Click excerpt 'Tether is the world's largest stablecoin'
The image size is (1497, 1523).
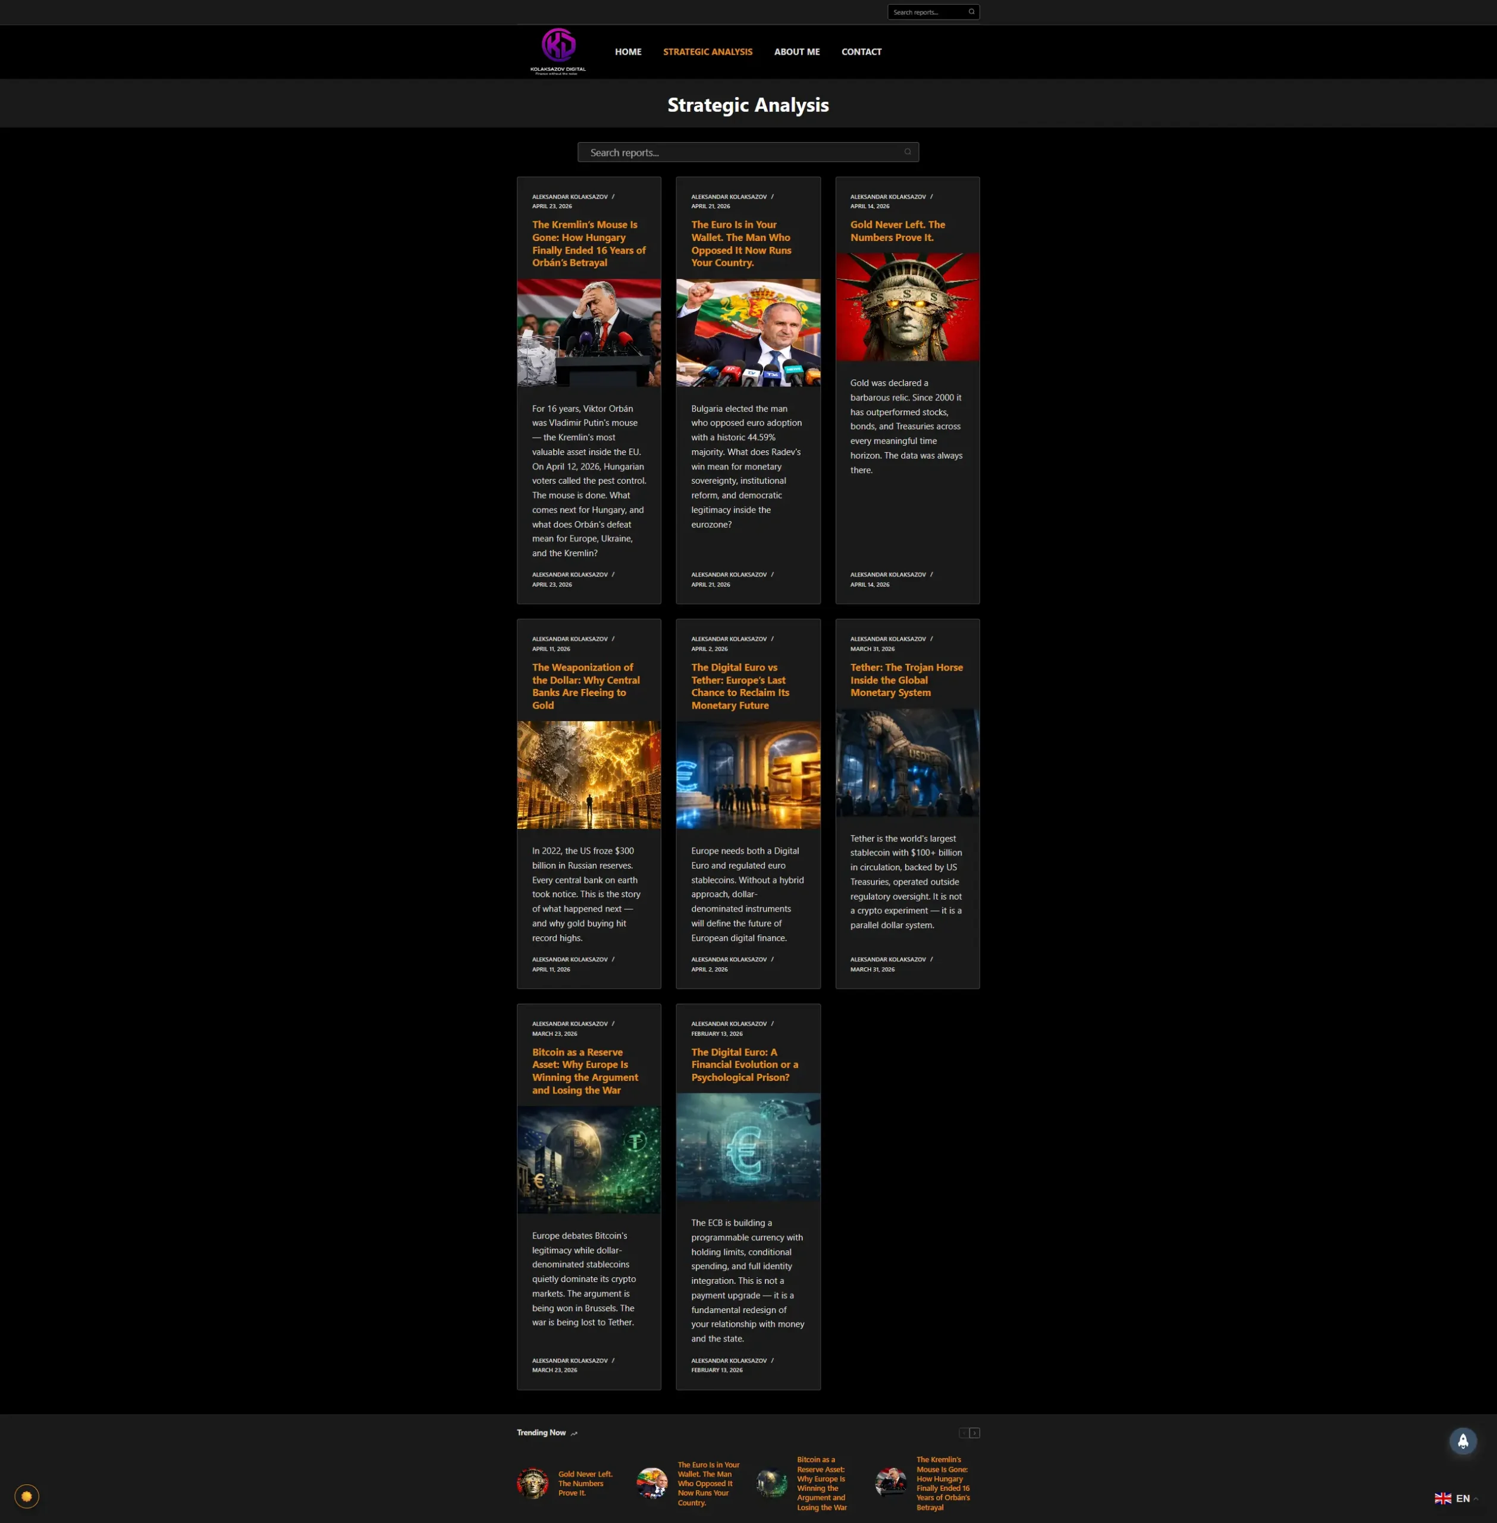[906, 882]
